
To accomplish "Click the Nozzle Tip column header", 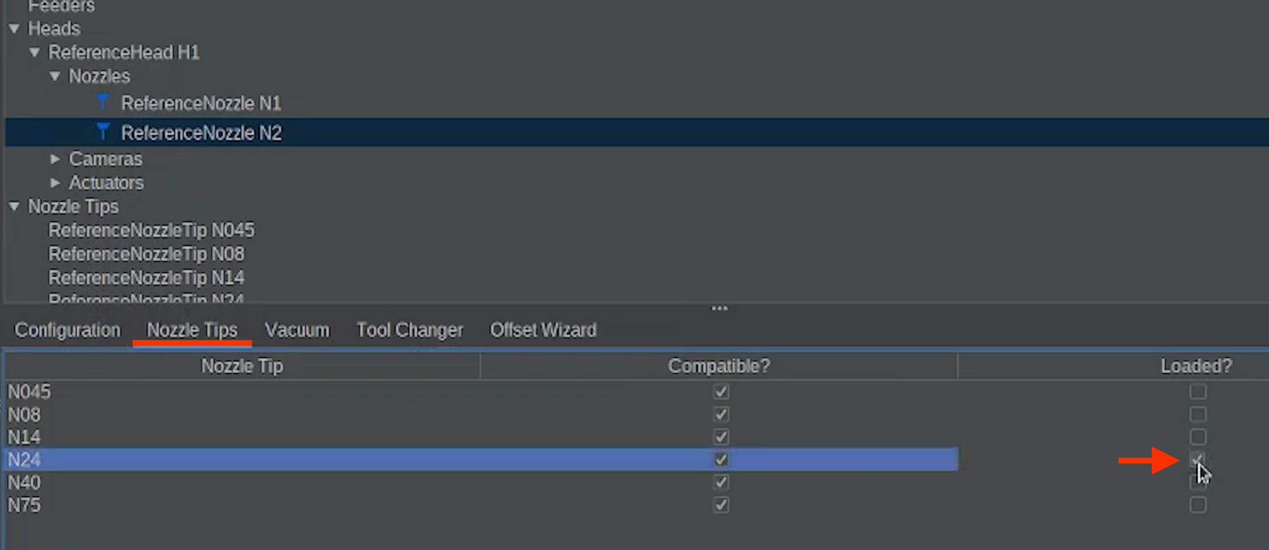I will (242, 366).
